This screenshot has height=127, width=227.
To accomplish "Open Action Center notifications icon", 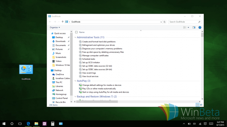I will (x=205, y=124).
